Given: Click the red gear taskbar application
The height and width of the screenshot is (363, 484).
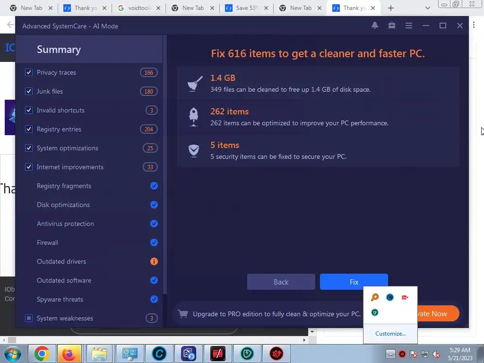Looking at the screenshot, I should pos(276,354).
